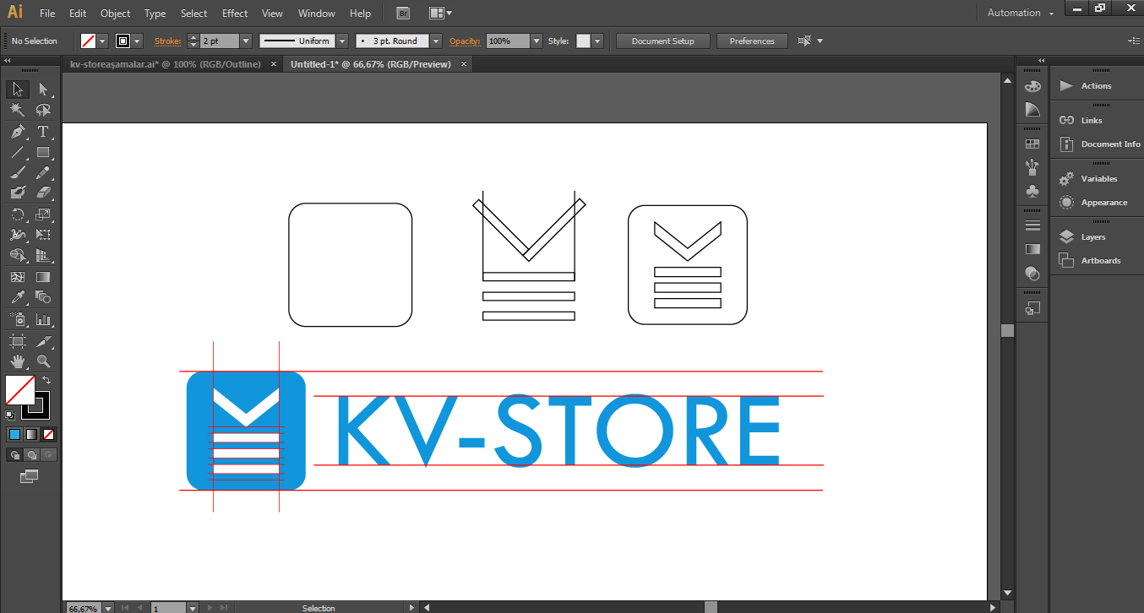This screenshot has height=613, width=1144.
Task: Change the screen mode
Action: click(x=29, y=476)
